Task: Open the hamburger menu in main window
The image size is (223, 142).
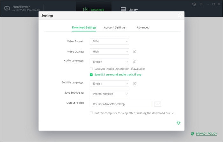Action: pyautogui.click(x=201, y=4)
